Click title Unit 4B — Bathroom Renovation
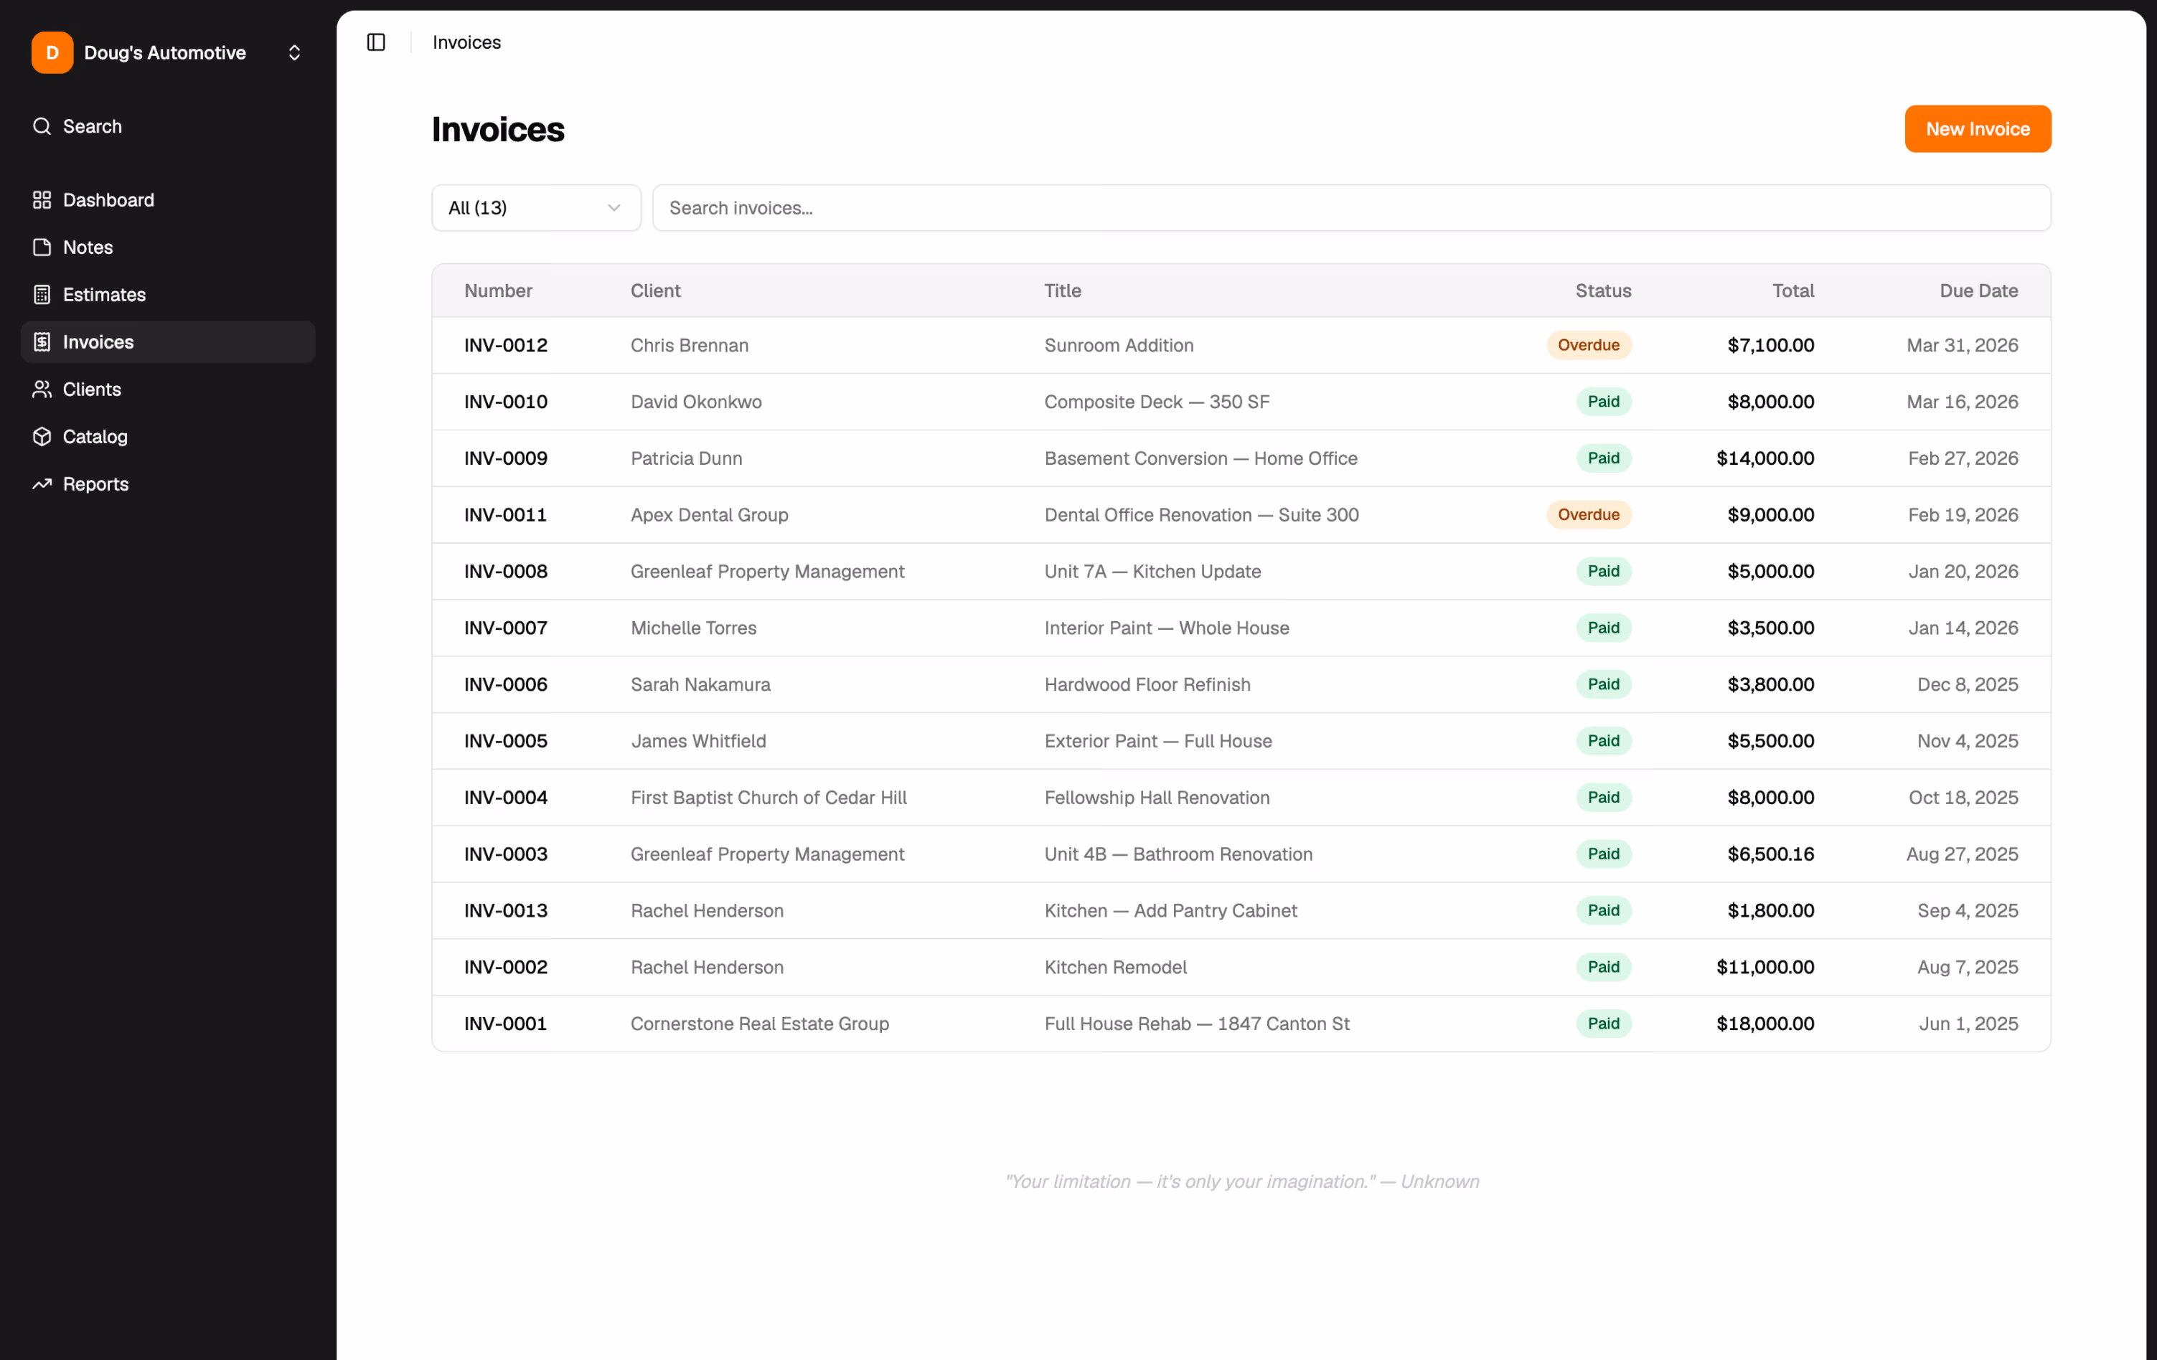 (x=1178, y=854)
